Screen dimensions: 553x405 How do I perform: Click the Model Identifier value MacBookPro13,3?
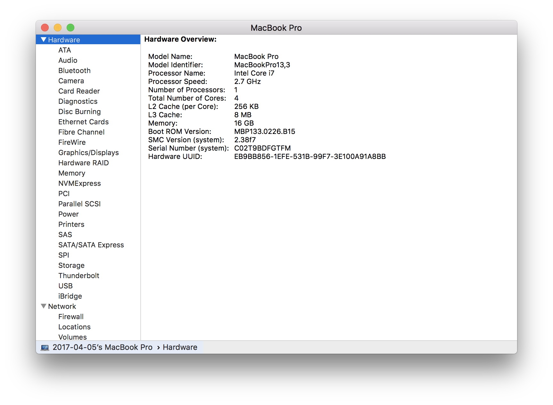[x=262, y=65]
